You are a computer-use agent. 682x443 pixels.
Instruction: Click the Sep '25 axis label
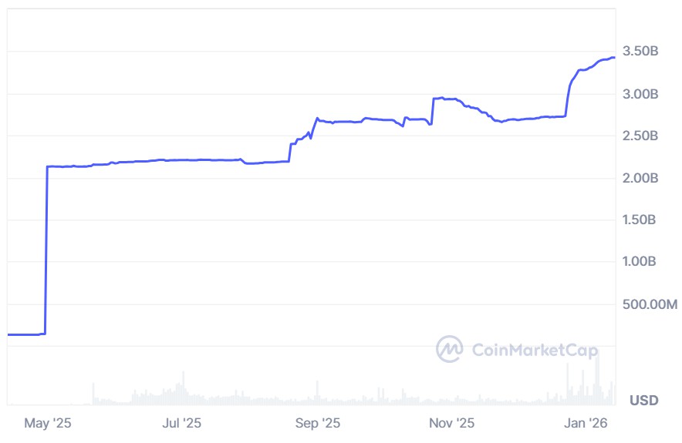[318, 423]
